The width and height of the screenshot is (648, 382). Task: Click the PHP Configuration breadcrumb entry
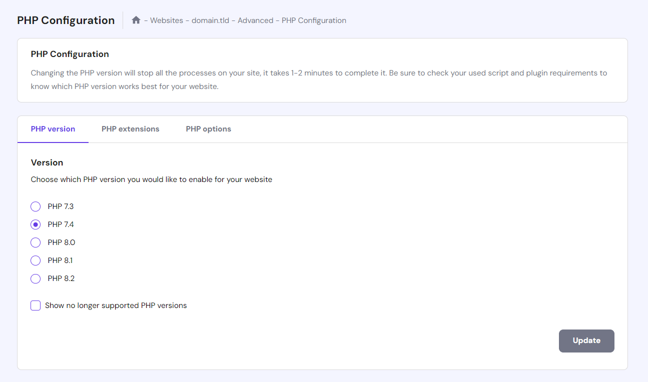tap(313, 20)
